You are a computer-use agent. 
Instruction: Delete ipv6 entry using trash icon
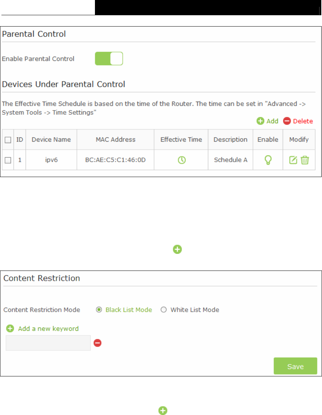(305, 160)
